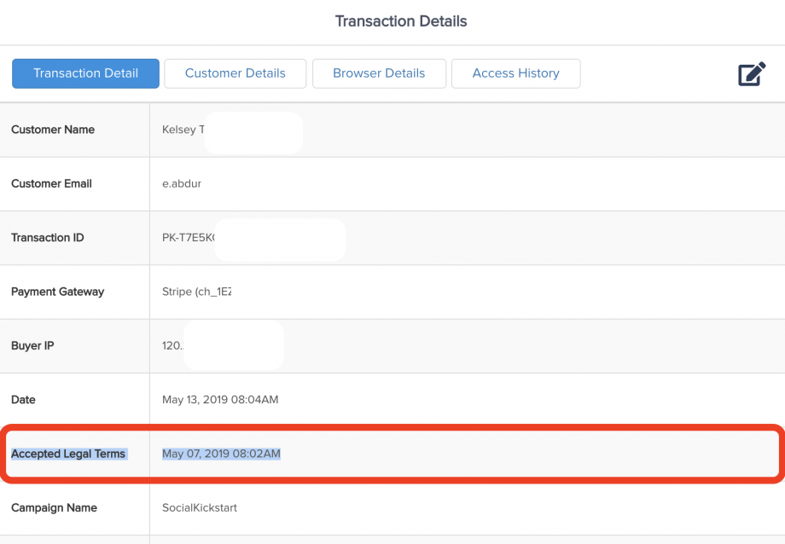Click the Transaction ID row label
Viewport: 785px width, 544px height.
48,238
